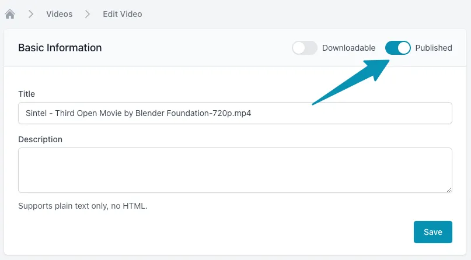Click empty space left of Save button
This screenshot has width=471, height=260.
(x=233, y=232)
